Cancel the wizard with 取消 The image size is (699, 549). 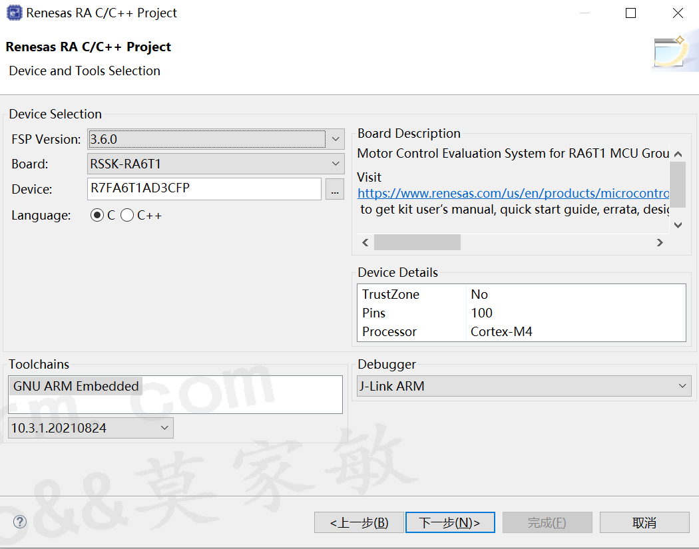644,522
